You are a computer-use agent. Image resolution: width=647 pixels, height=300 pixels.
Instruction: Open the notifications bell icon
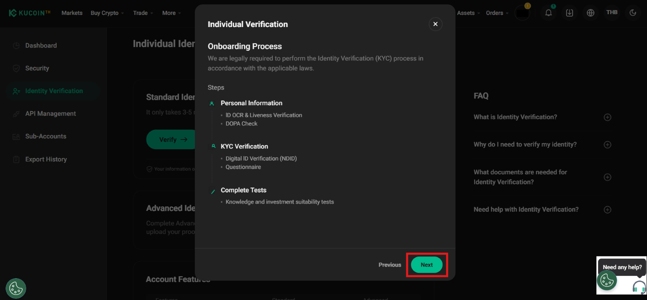(548, 13)
